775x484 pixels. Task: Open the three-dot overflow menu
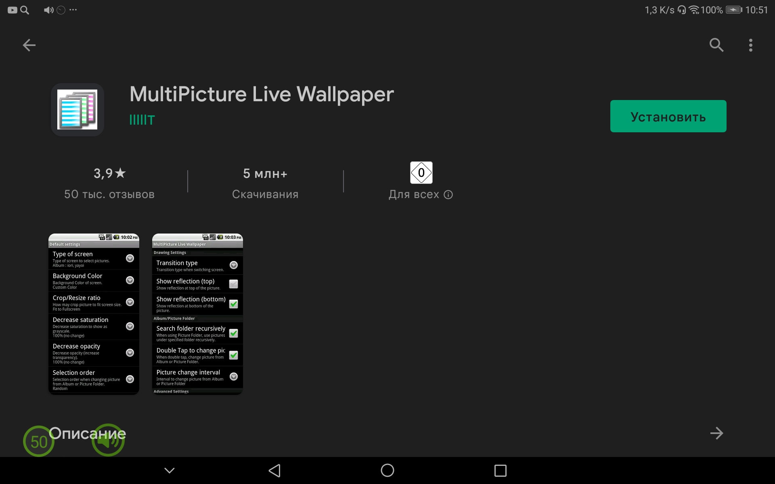click(750, 45)
